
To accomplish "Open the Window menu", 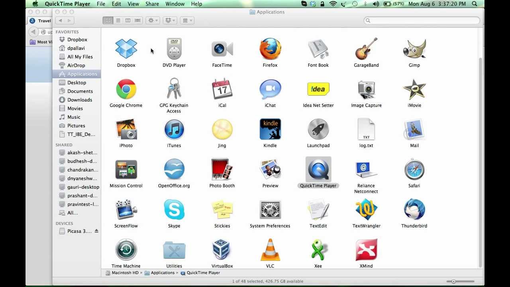I will pyautogui.click(x=175, y=4).
